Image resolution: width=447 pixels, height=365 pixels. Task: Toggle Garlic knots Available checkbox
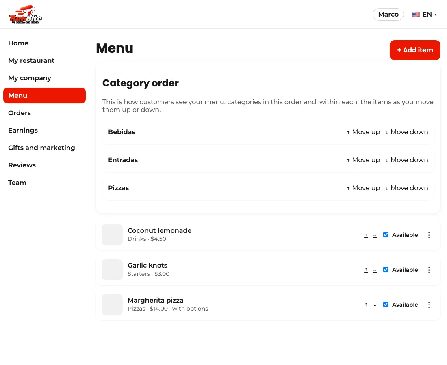point(386,270)
